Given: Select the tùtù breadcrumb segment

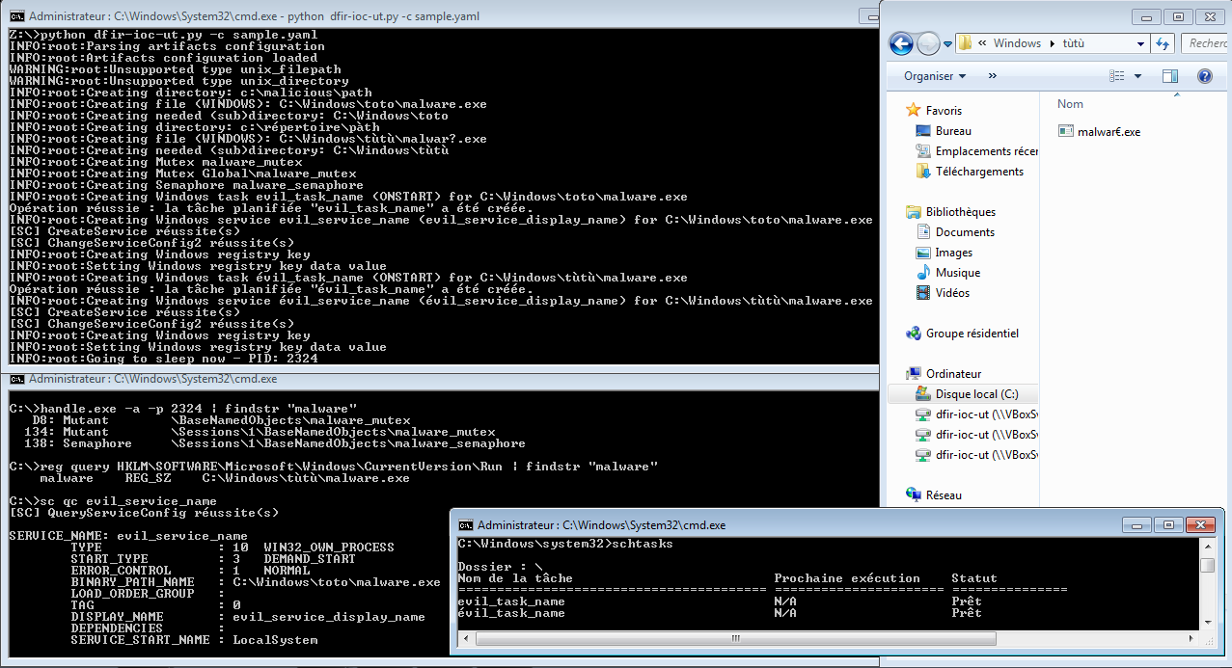Looking at the screenshot, I should click(x=1072, y=43).
